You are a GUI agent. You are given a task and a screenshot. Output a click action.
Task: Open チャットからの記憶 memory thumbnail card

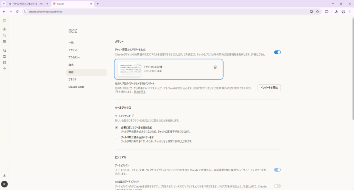point(129,69)
